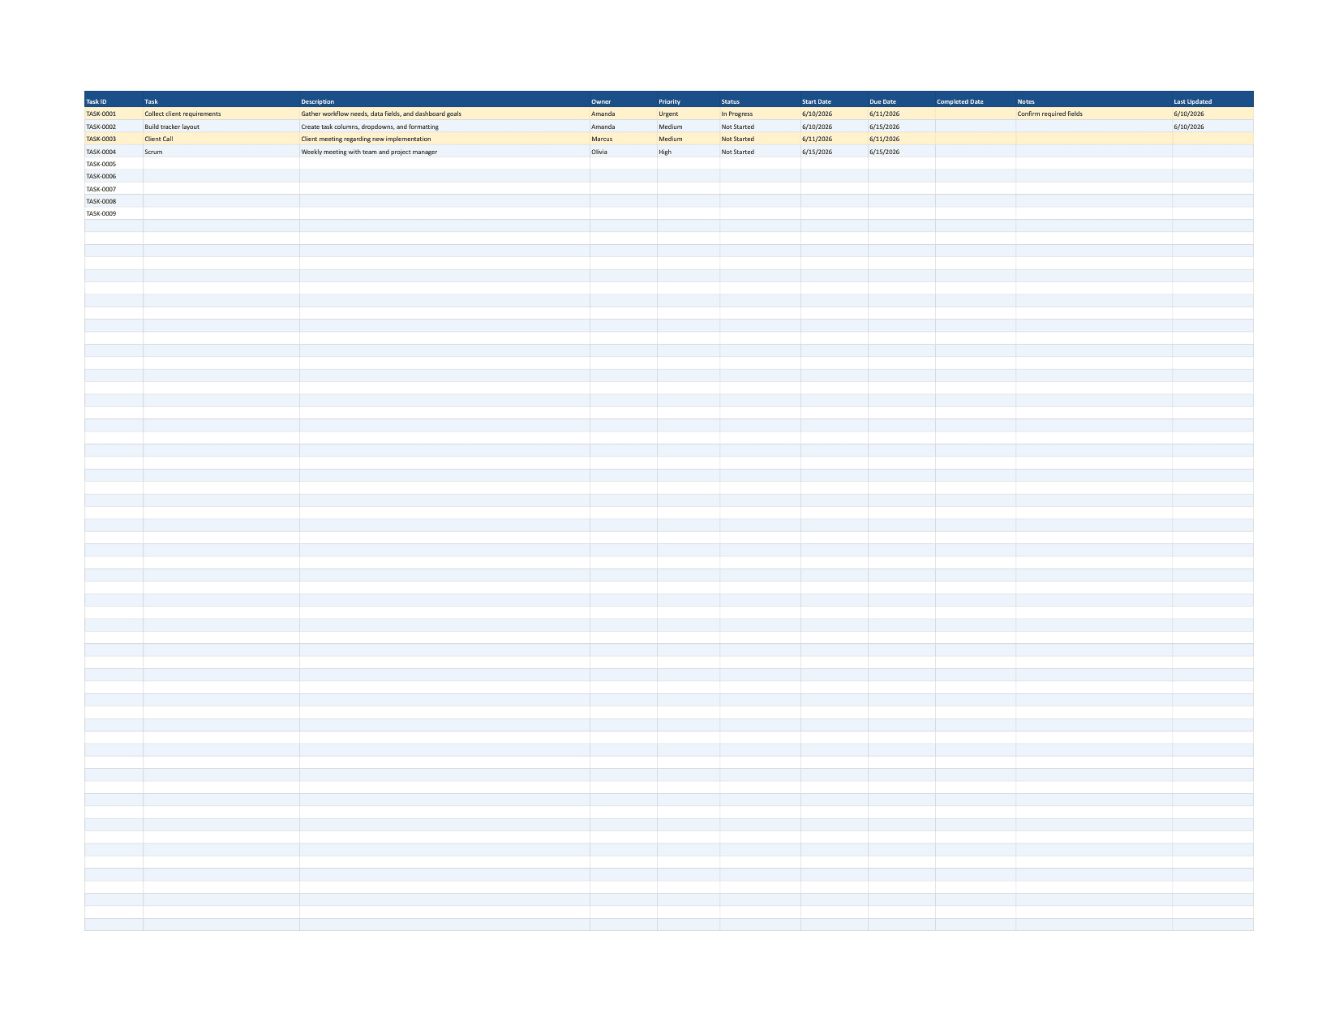Click 'Collect client requirements' task cell

coord(221,114)
